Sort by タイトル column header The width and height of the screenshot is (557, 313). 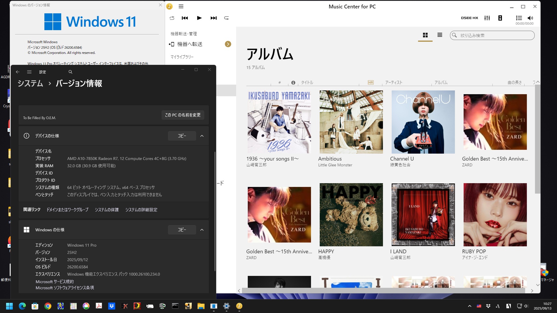tap(307, 83)
